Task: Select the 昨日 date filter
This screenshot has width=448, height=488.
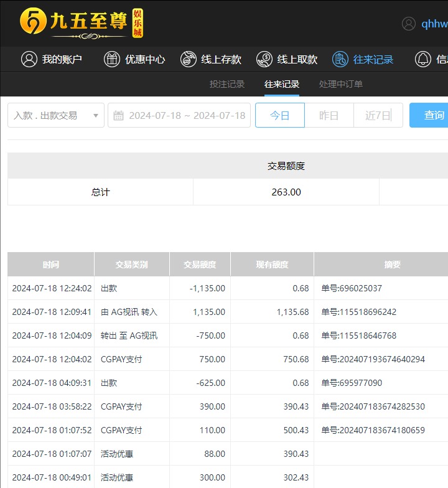Action: tap(329, 116)
